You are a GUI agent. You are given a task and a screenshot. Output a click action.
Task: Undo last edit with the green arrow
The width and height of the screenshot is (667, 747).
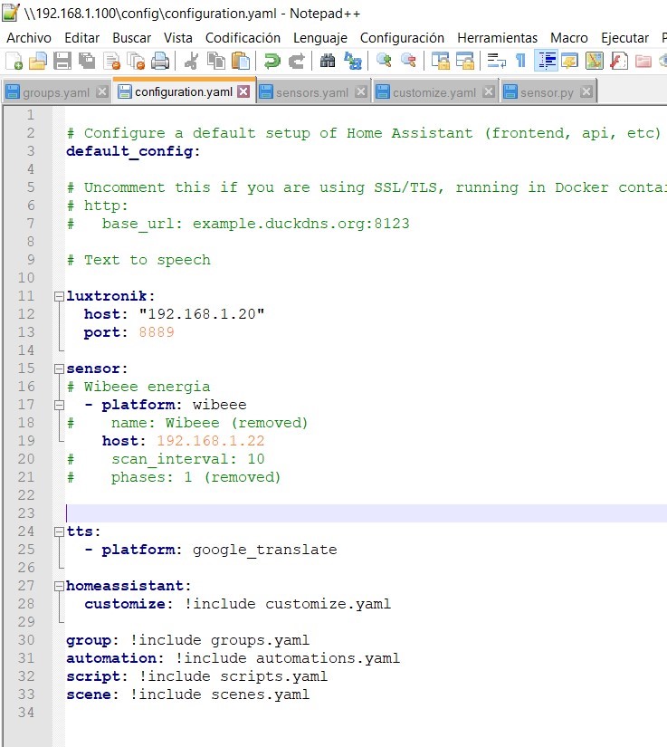click(x=272, y=61)
